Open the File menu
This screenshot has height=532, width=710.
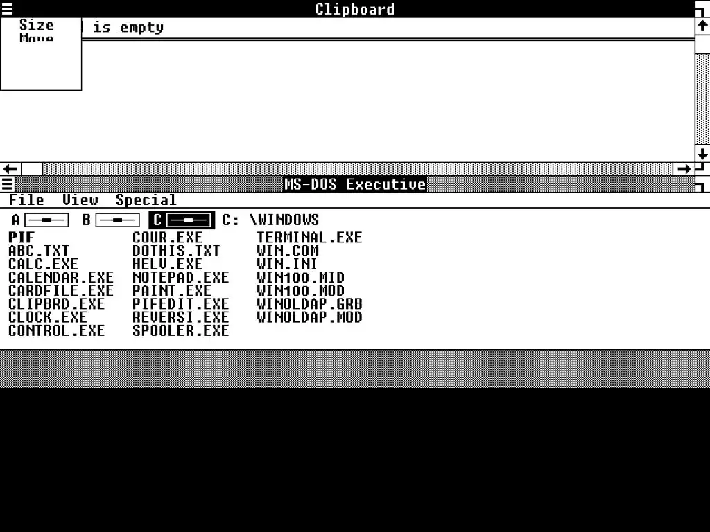pos(26,200)
